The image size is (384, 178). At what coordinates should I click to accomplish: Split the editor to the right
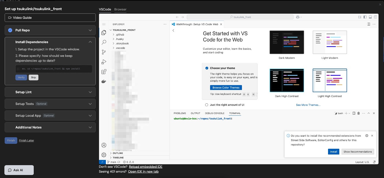369,24
